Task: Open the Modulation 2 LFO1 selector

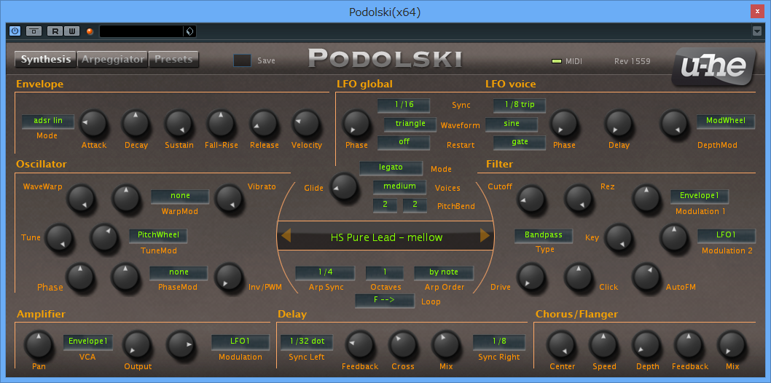Action: point(726,236)
